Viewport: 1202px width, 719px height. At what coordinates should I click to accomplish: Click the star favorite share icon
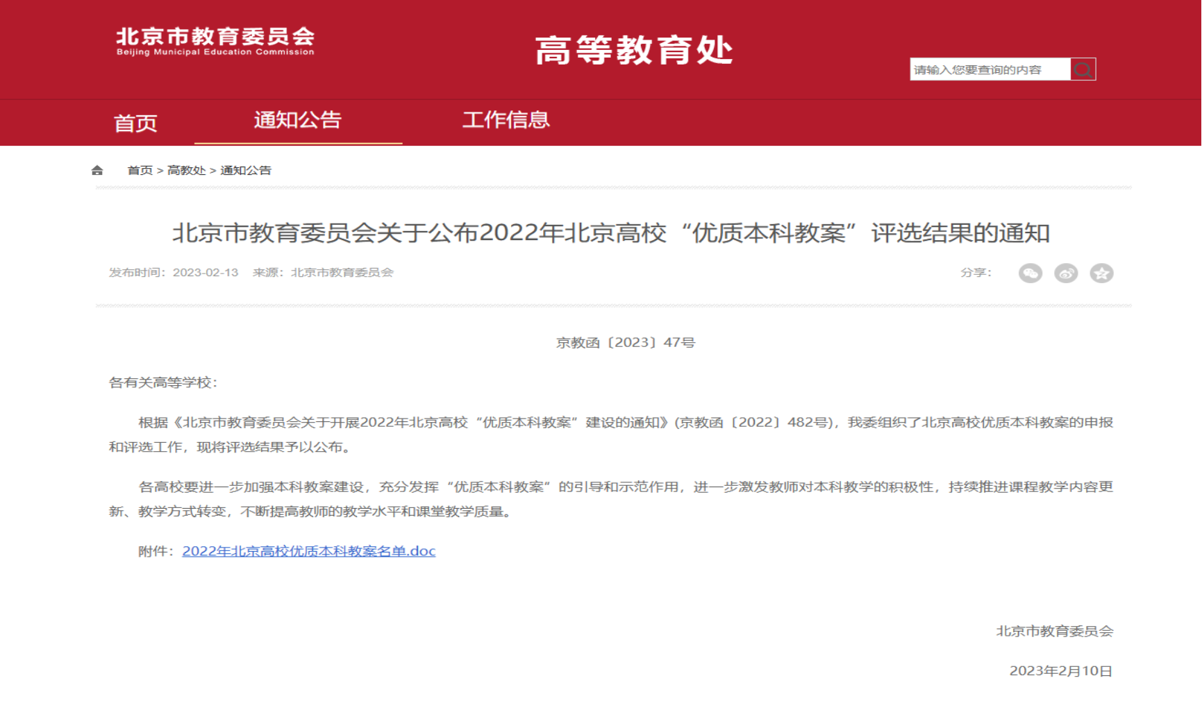1101,273
